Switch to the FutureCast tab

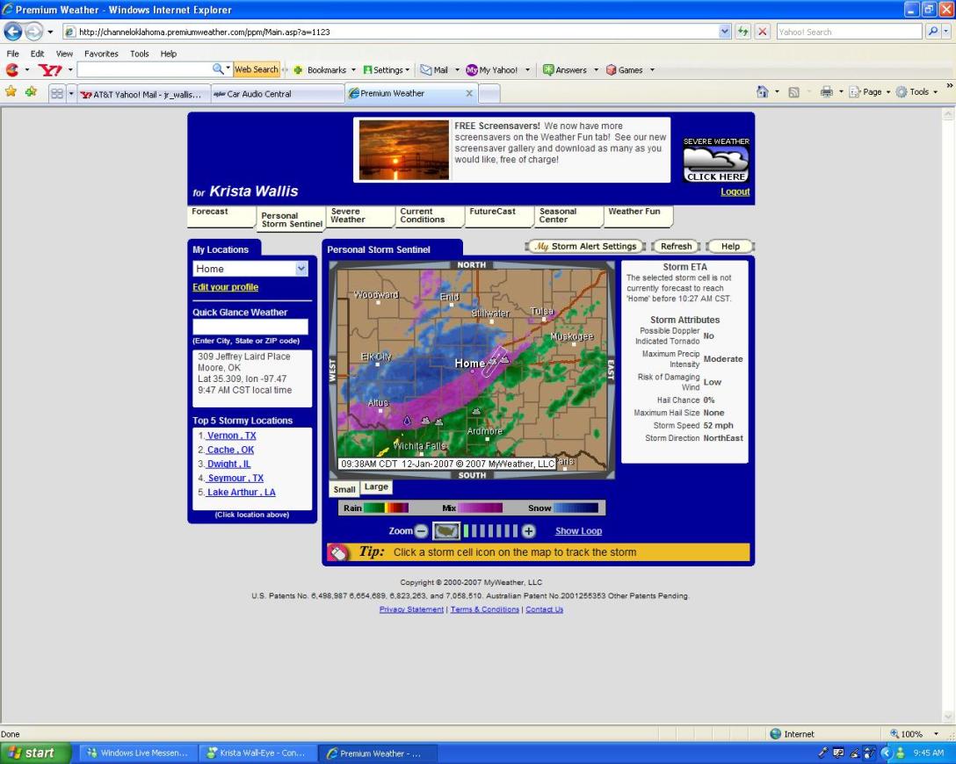coord(499,216)
